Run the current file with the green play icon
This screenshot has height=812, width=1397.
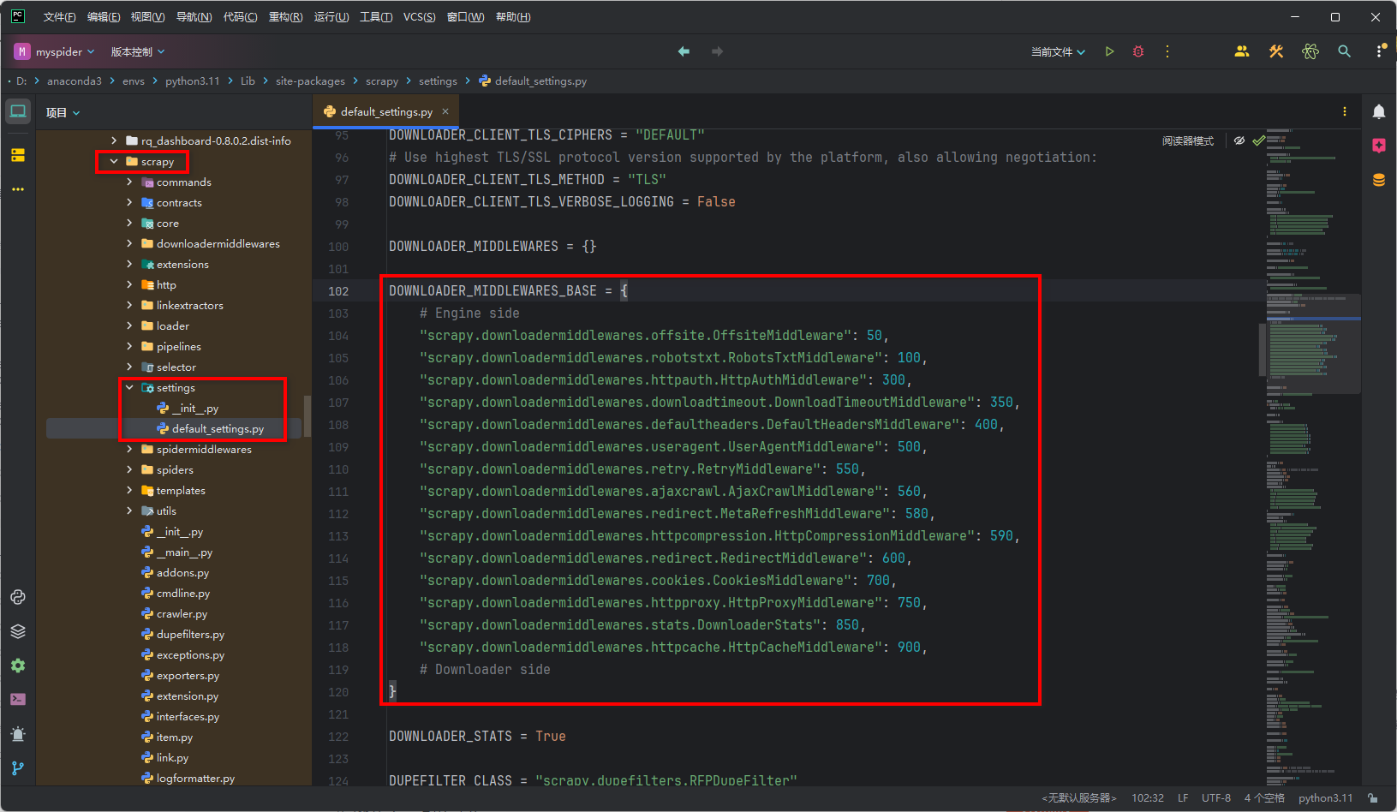coord(1109,51)
